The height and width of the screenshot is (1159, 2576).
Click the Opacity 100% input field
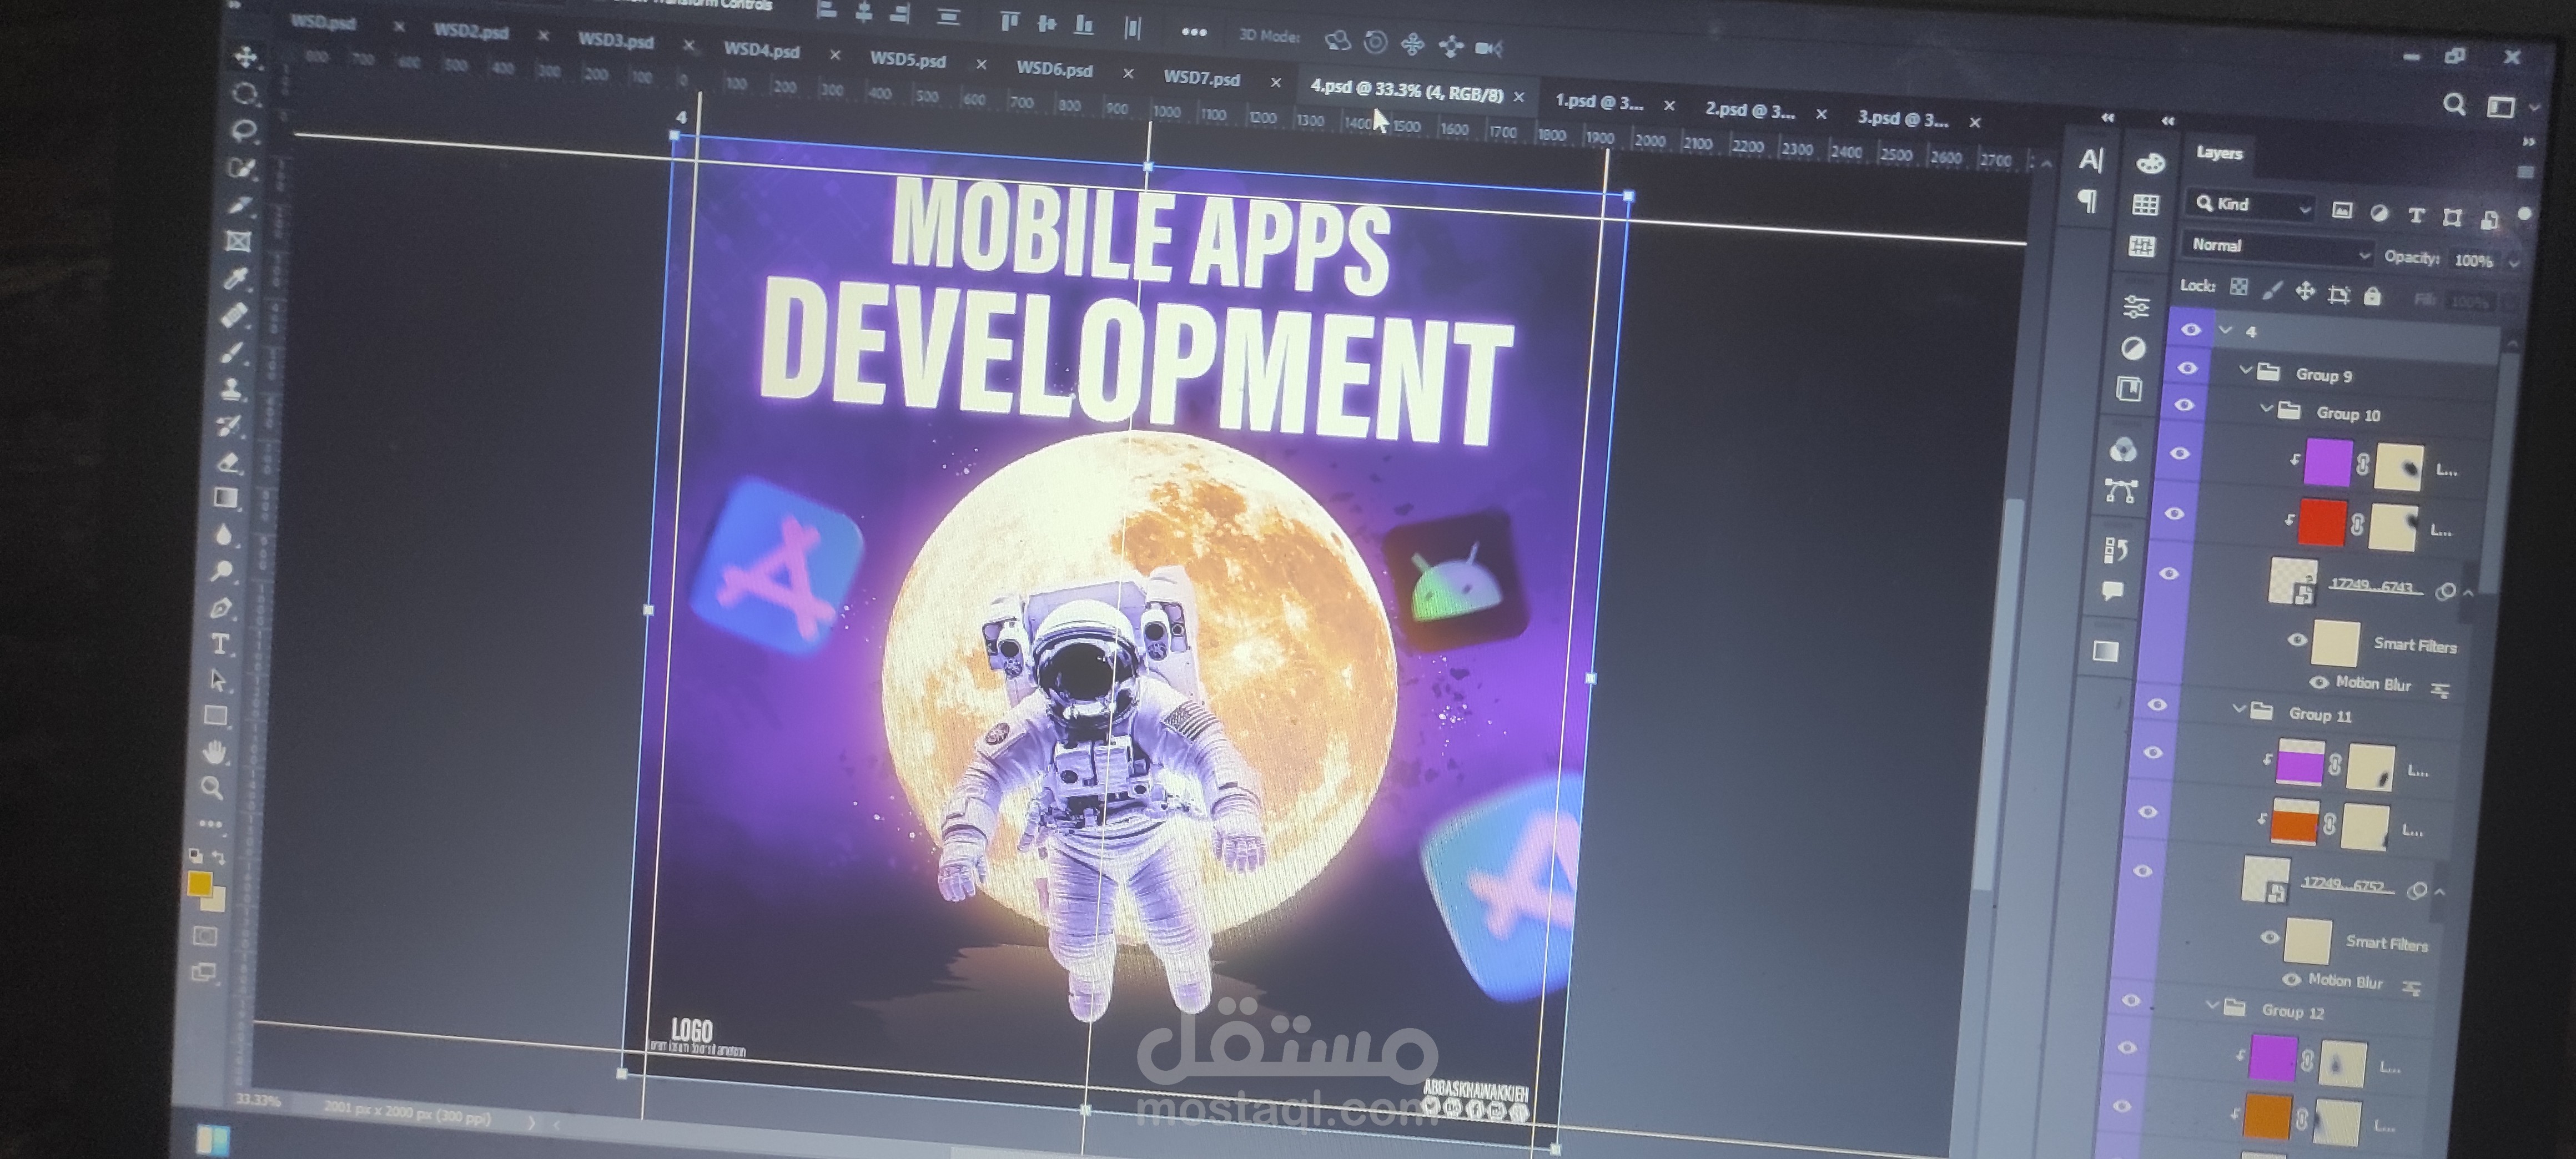pyautogui.click(x=2474, y=261)
